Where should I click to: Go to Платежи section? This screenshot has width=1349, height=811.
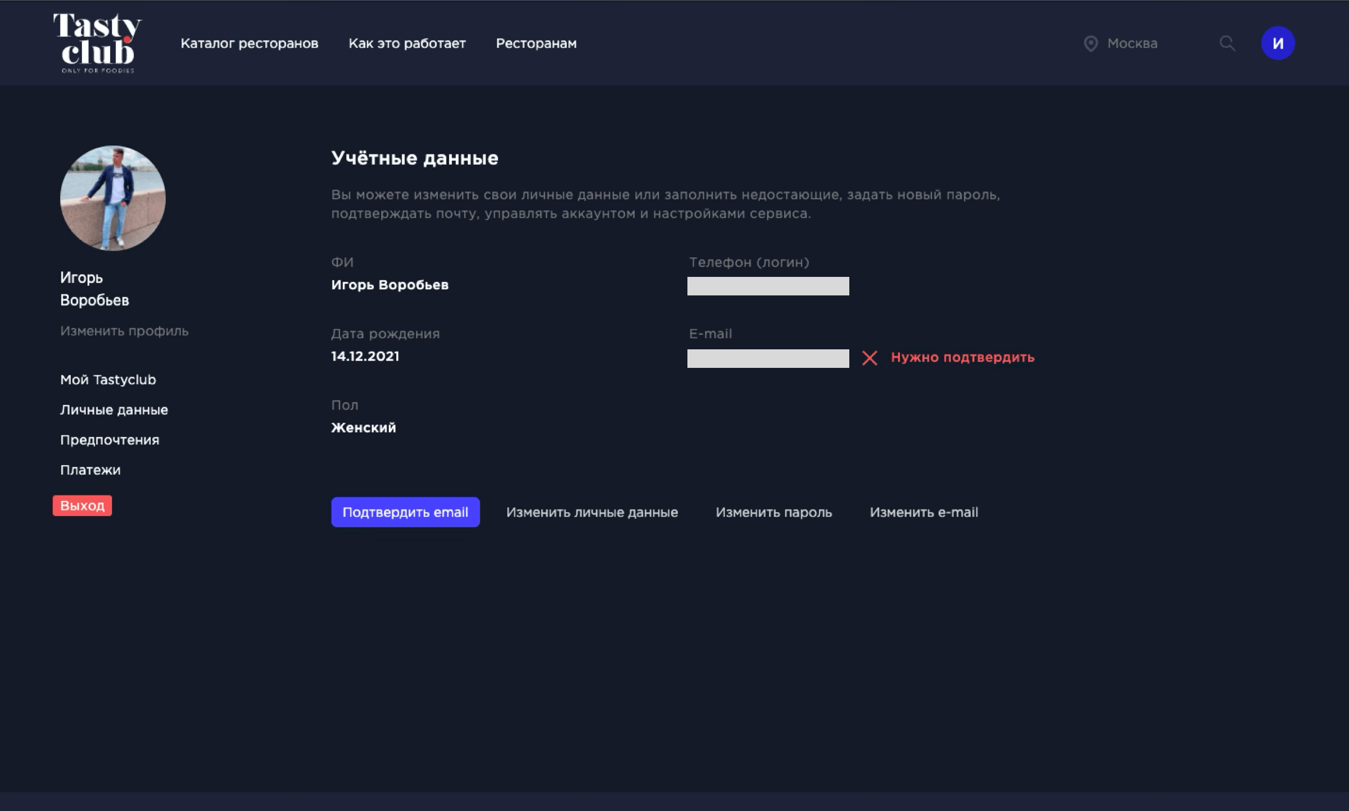point(90,470)
